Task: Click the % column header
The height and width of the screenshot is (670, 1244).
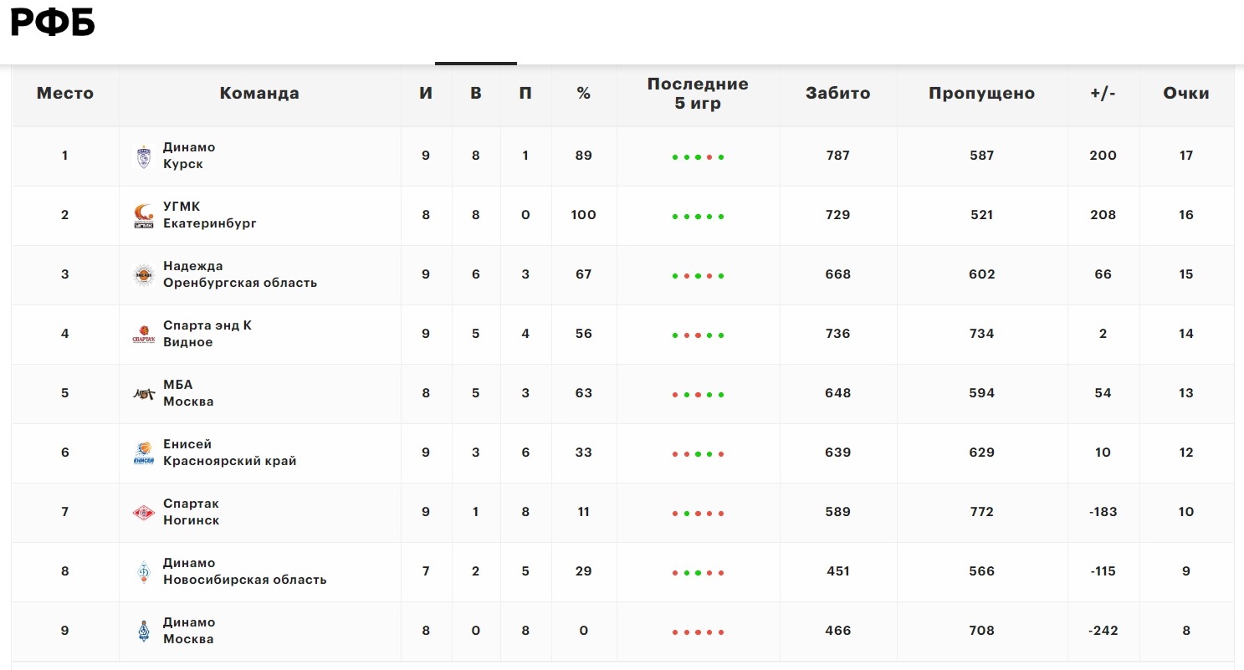Action: (x=584, y=94)
